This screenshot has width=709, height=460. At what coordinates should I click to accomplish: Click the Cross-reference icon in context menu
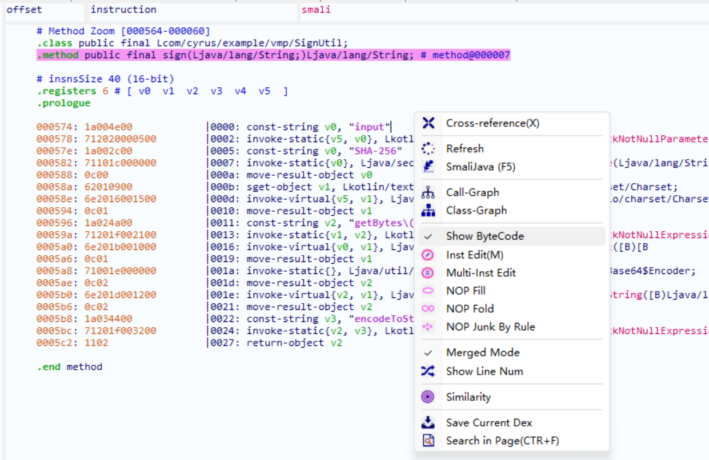tap(428, 123)
